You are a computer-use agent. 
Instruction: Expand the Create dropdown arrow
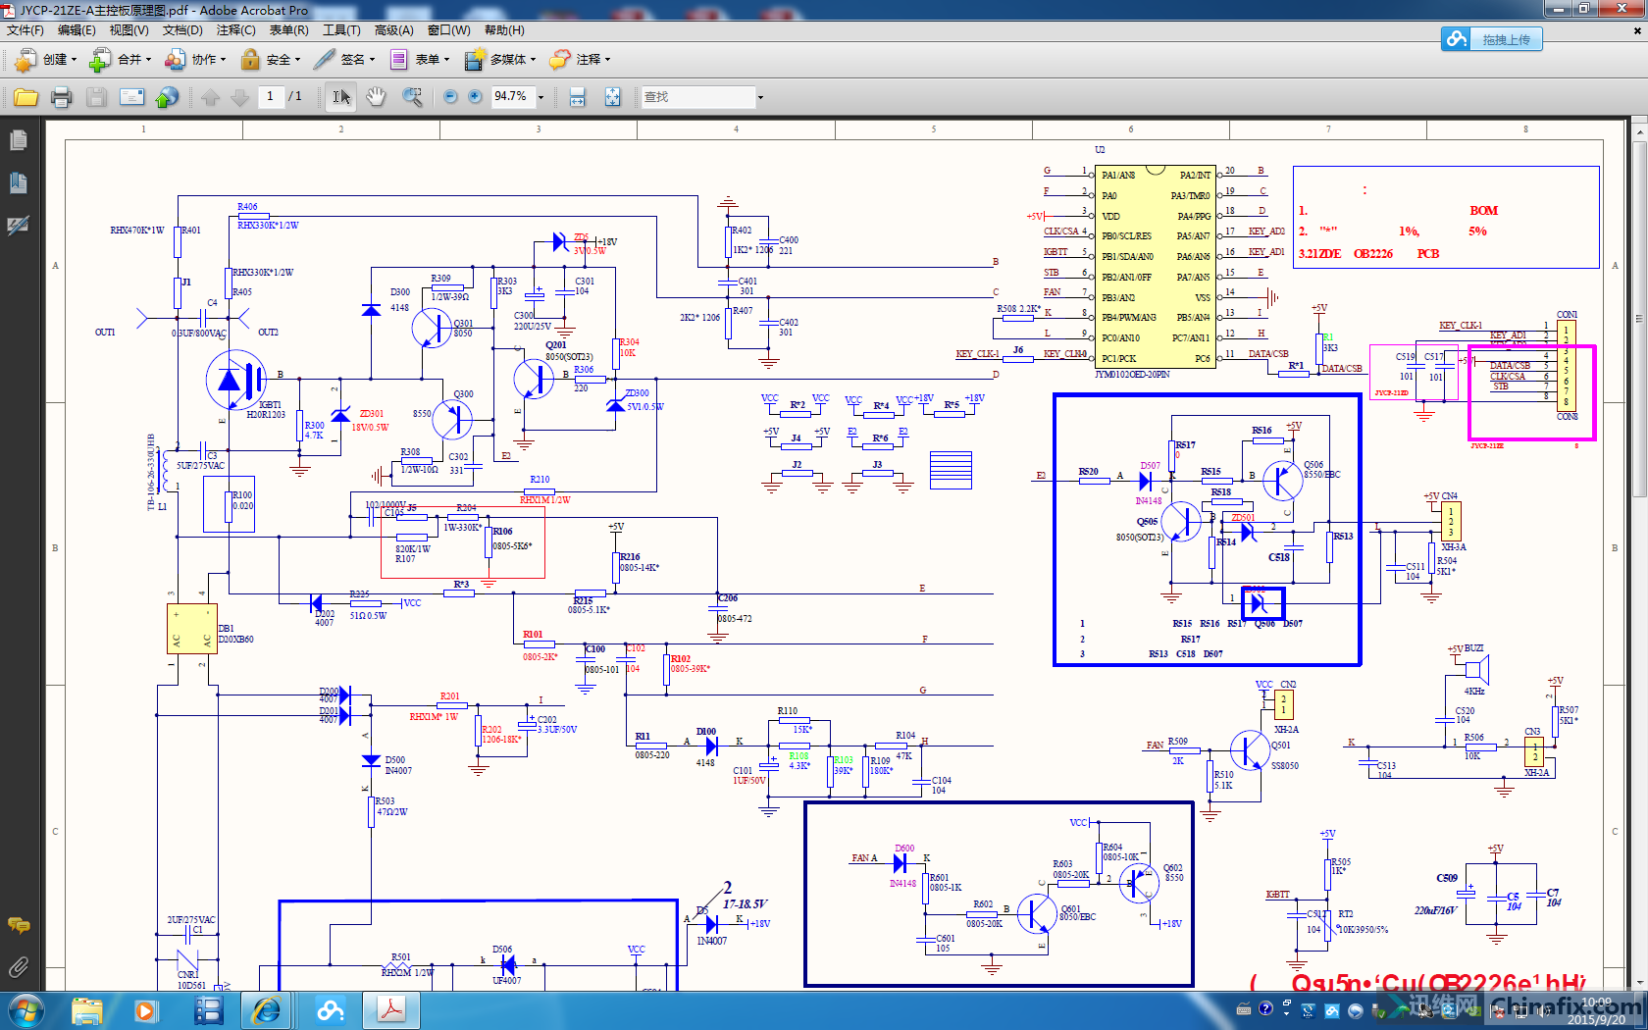tap(74, 60)
